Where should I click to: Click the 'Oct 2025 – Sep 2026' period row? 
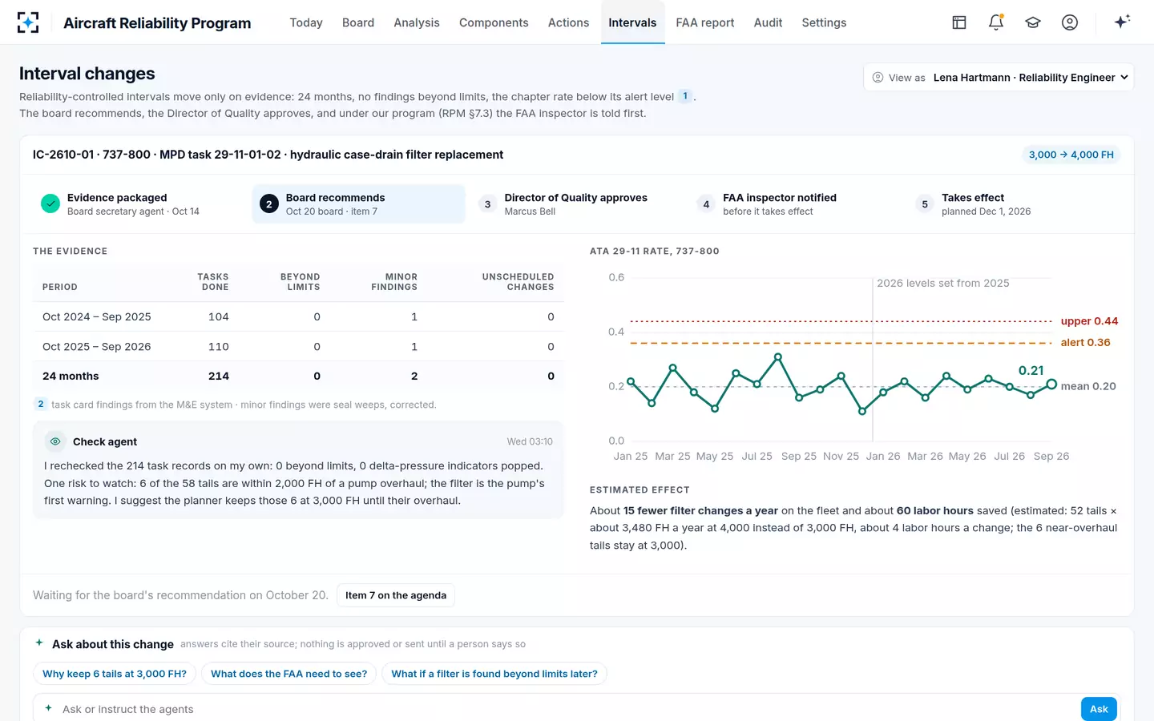(298, 346)
